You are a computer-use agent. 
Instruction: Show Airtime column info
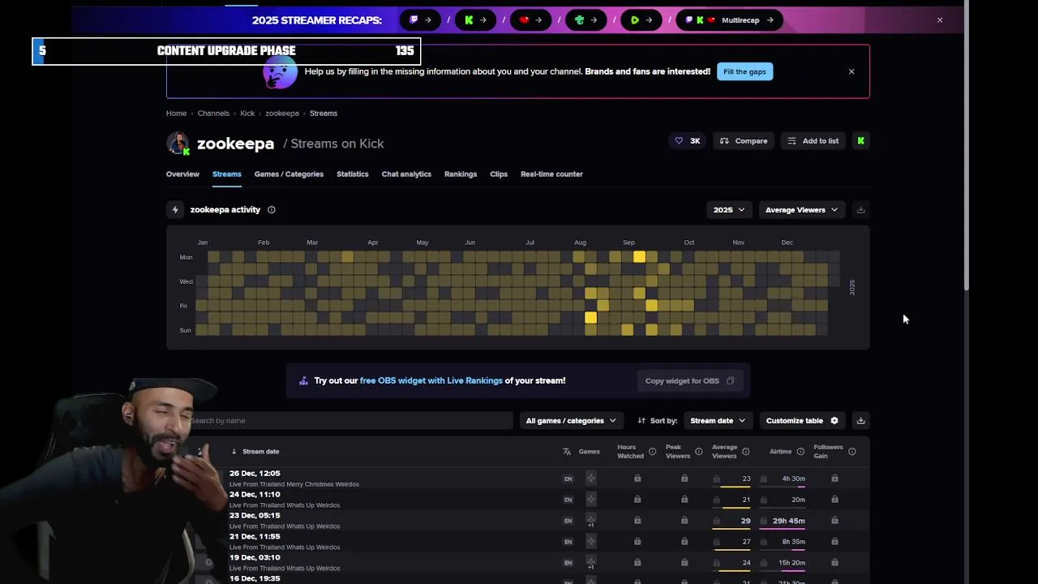800,452
